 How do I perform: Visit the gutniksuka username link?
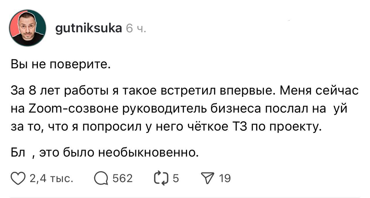point(88,28)
